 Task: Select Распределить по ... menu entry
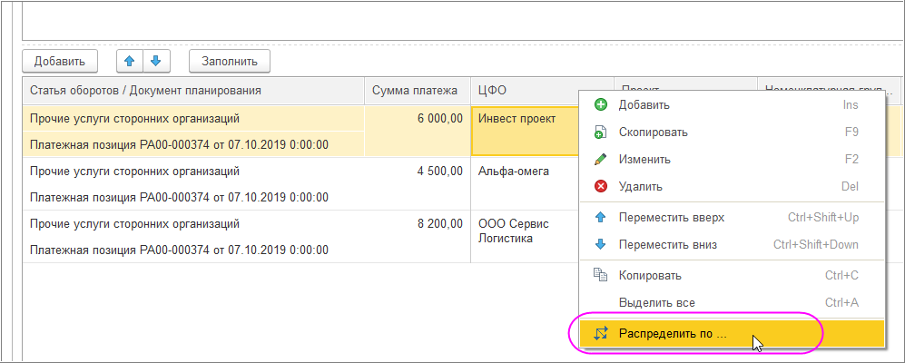(x=673, y=333)
